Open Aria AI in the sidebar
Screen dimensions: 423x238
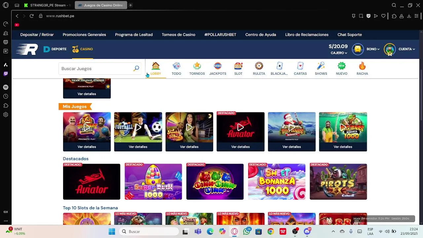(x=6, y=65)
